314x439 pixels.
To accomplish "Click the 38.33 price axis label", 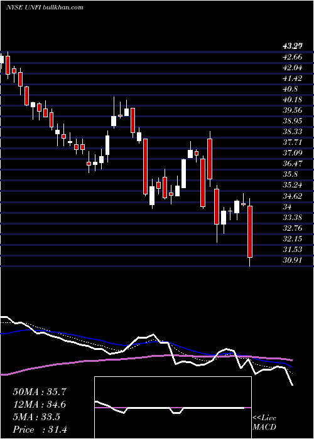I will point(292,132).
